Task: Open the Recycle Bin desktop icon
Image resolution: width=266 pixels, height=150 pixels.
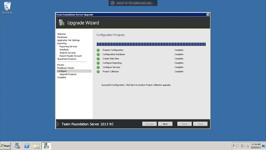Action: tap(7, 8)
